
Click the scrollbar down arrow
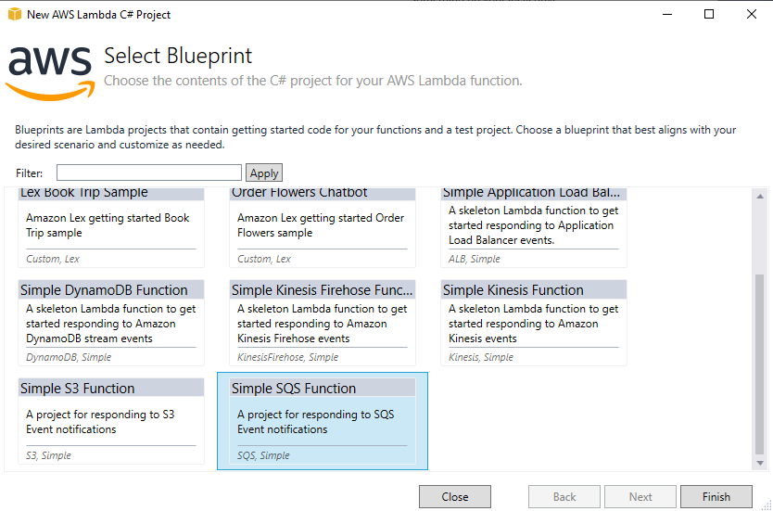pyautogui.click(x=760, y=463)
